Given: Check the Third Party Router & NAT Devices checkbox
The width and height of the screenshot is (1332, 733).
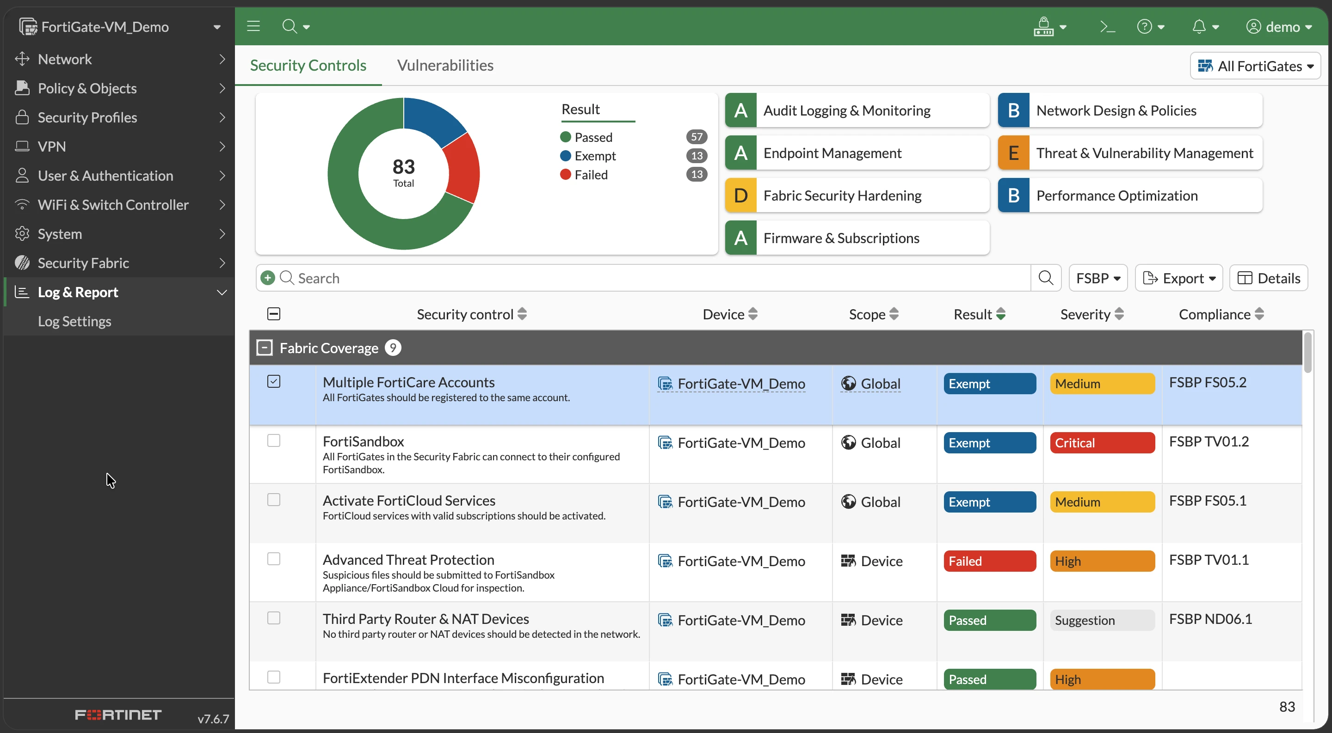Looking at the screenshot, I should click(x=273, y=618).
